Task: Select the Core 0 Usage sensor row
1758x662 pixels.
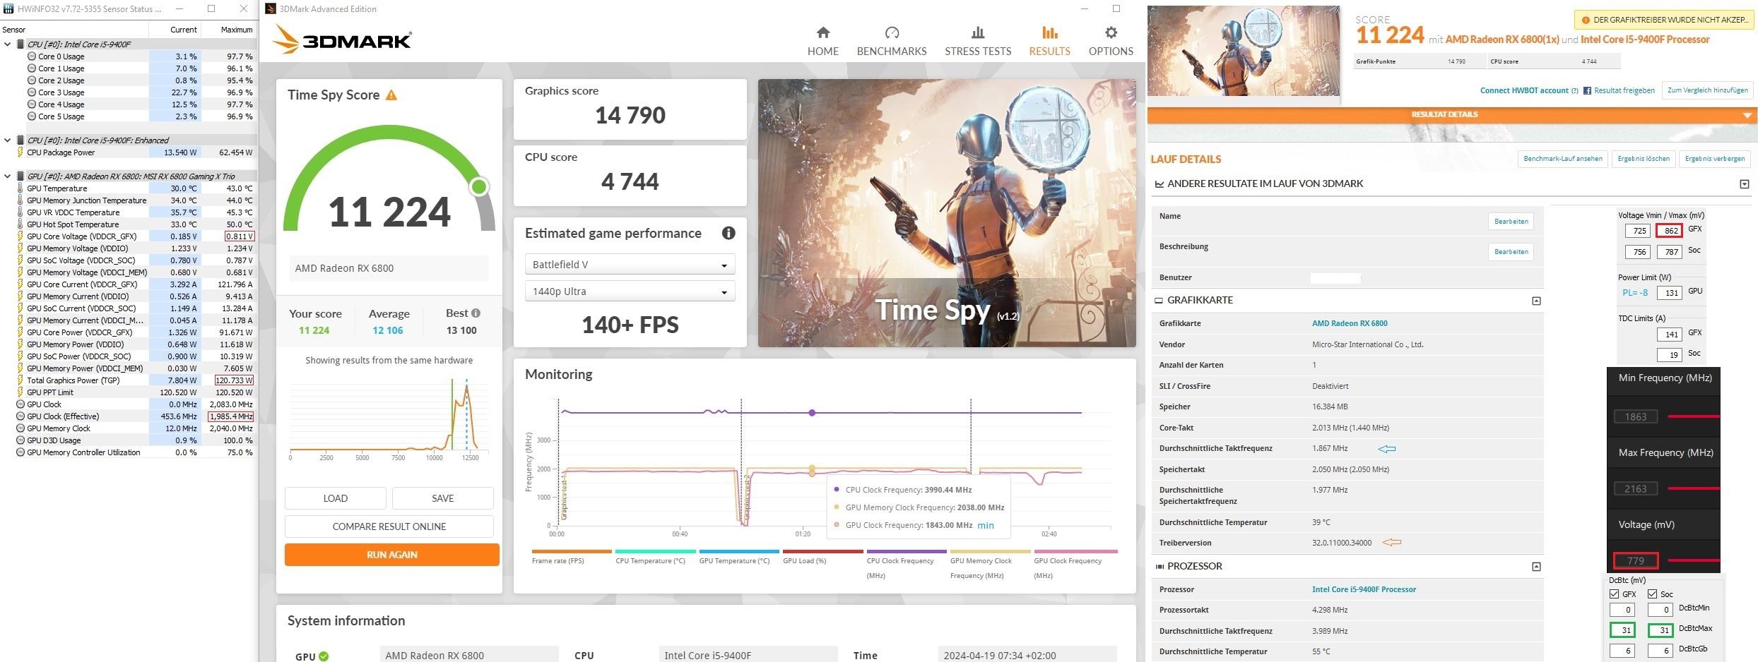Action: pos(129,56)
